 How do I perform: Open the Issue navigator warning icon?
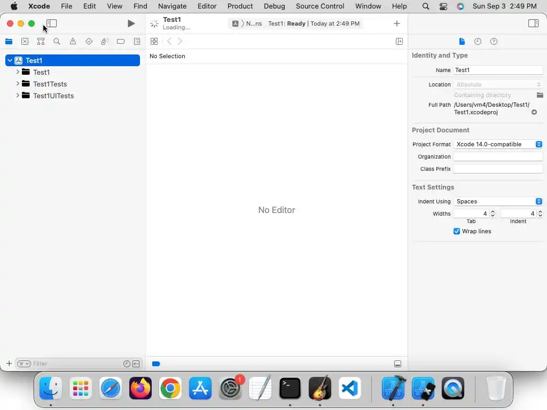73,42
